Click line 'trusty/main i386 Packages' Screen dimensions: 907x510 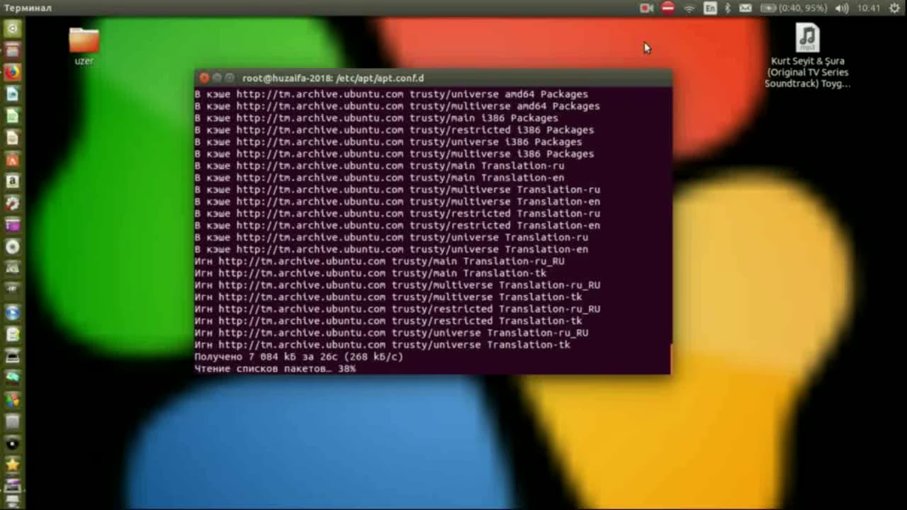point(376,118)
